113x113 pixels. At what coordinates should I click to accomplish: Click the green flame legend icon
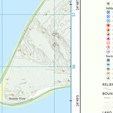point(108,34)
